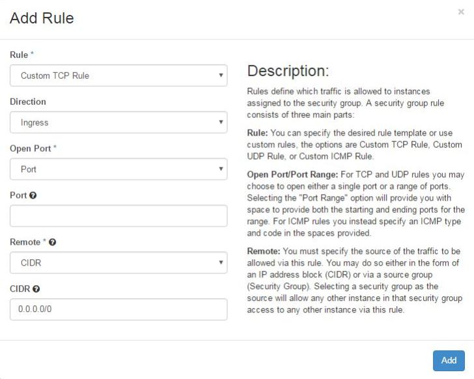This screenshot has height=379, width=474.
Task: Click the Open Port field label
Action: (30, 148)
